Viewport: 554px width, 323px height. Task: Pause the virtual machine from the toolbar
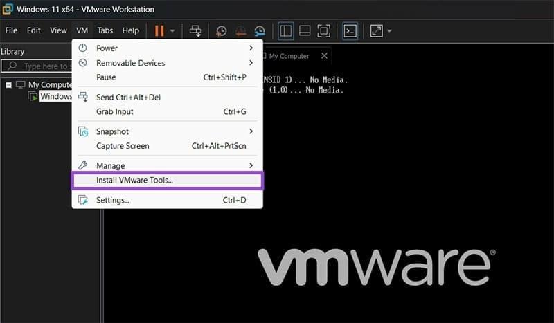point(159,30)
